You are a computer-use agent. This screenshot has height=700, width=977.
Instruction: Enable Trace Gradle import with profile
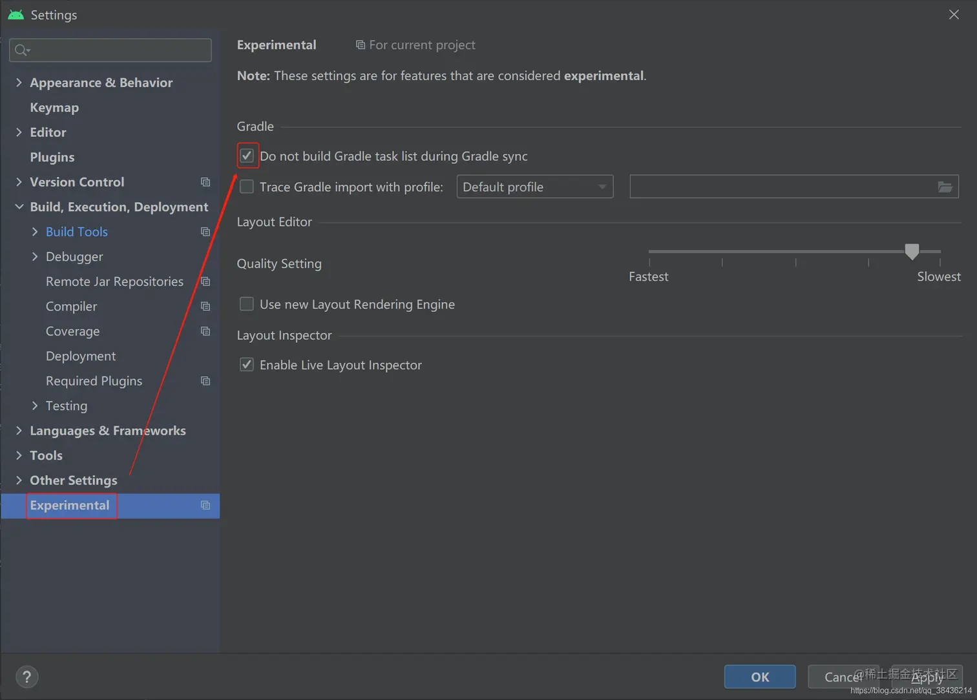[x=247, y=187]
